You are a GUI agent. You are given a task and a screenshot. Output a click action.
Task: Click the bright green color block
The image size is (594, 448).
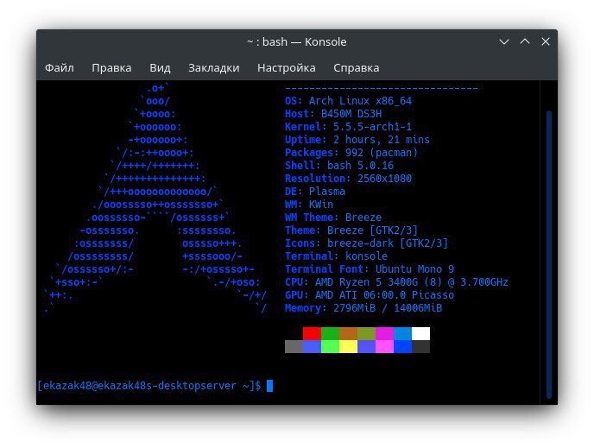[x=330, y=346]
